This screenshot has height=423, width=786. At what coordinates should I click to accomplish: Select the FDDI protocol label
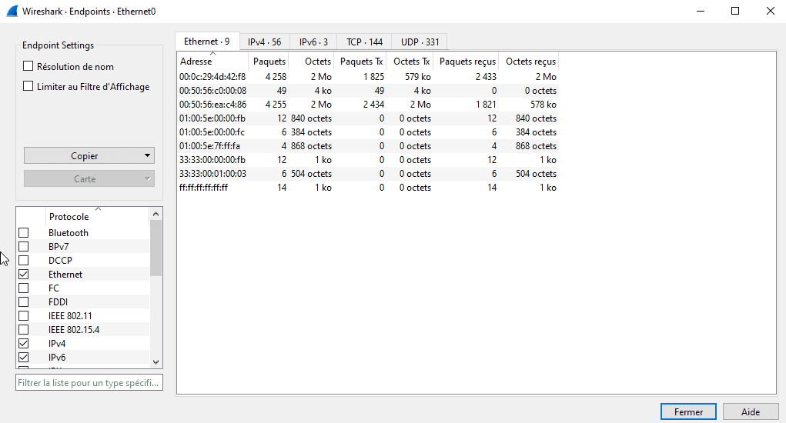click(x=58, y=301)
